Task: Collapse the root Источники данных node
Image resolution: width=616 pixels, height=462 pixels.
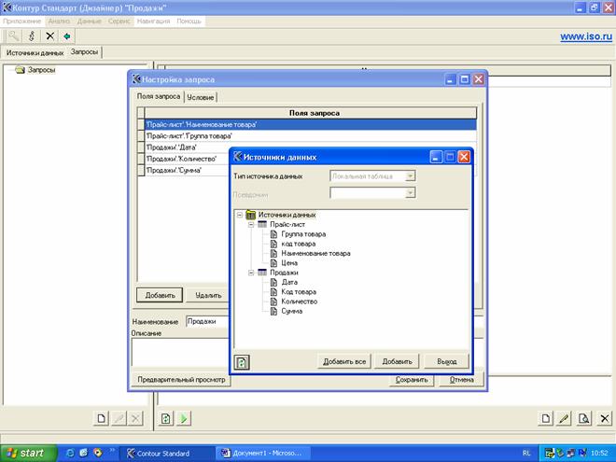Action: pyautogui.click(x=240, y=215)
